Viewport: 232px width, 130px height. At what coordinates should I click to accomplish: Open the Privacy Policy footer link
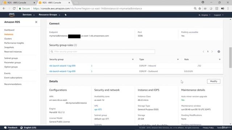(x=208, y=128)
